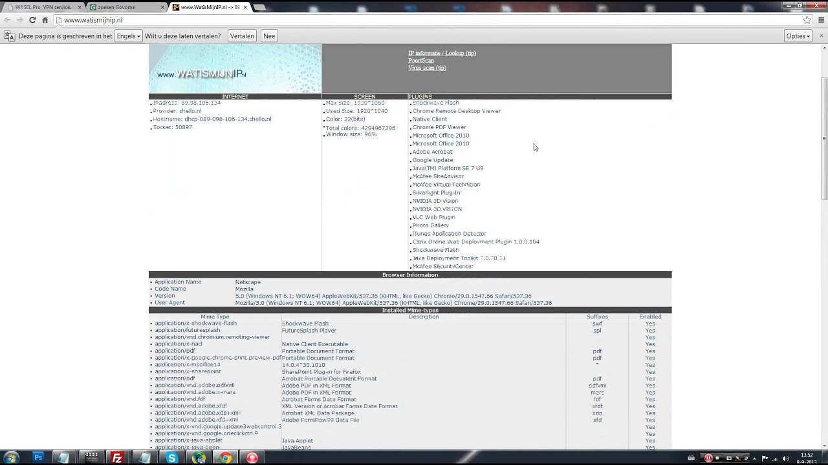Click the VLC Web Plugin entry

click(x=434, y=218)
